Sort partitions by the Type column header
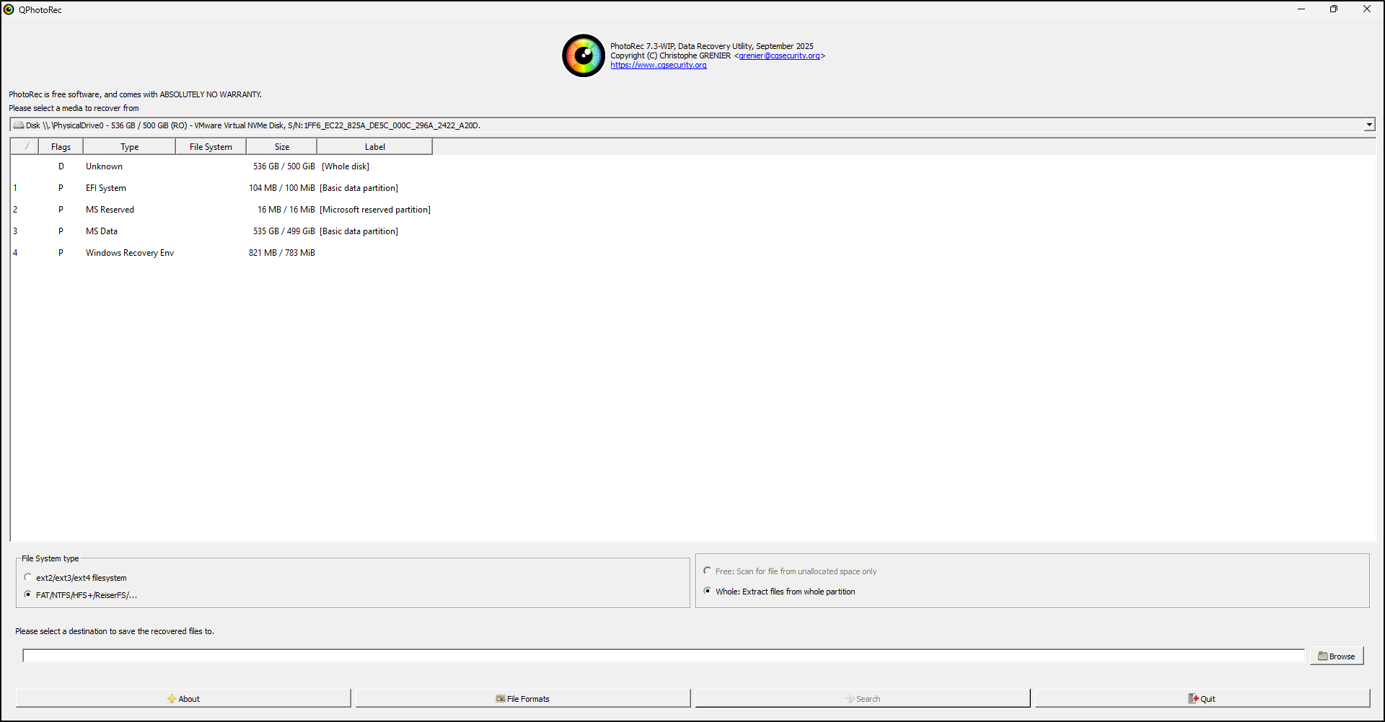1385x722 pixels. click(129, 147)
